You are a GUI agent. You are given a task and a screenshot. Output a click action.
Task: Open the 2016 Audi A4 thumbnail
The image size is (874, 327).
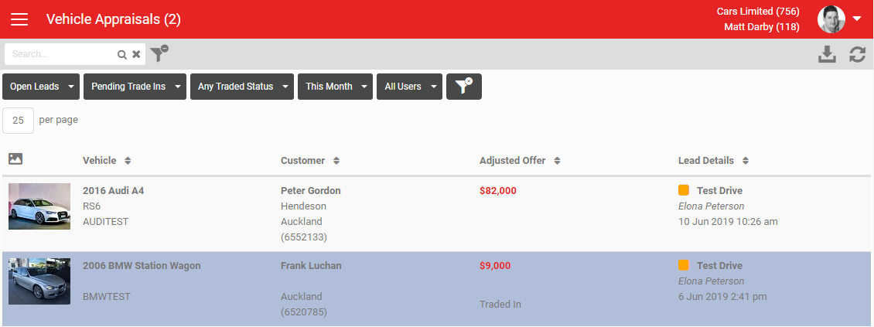point(39,206)
